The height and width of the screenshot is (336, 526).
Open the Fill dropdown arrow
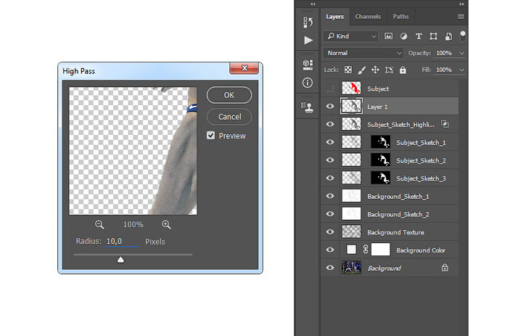tap(461, 70)
